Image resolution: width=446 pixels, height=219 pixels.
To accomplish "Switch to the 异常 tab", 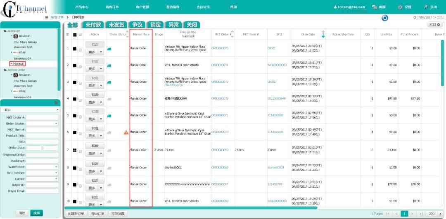I will (173, 25).
